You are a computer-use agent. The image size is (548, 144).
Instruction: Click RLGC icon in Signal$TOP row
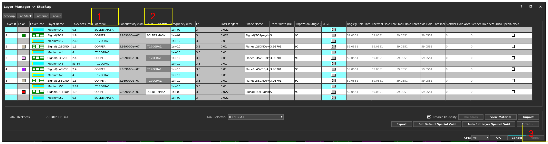334,35
